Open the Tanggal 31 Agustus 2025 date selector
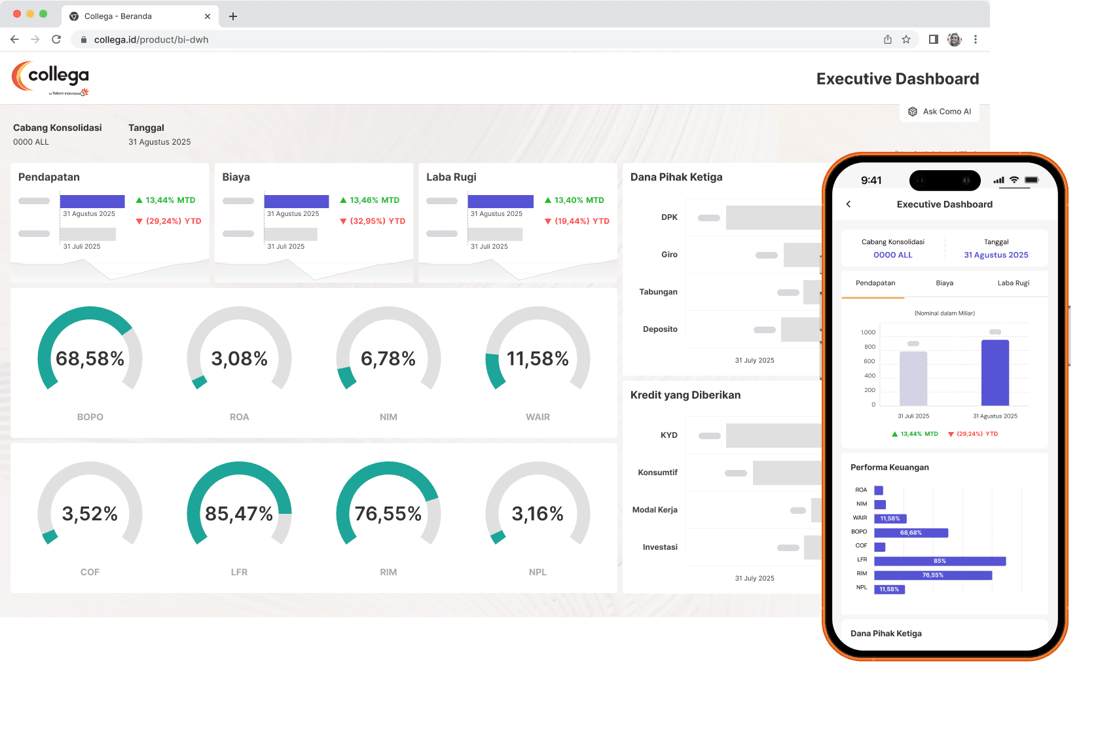Viewport: 1098px width, 737px height. pyautogui.click(x=996, y=248)
